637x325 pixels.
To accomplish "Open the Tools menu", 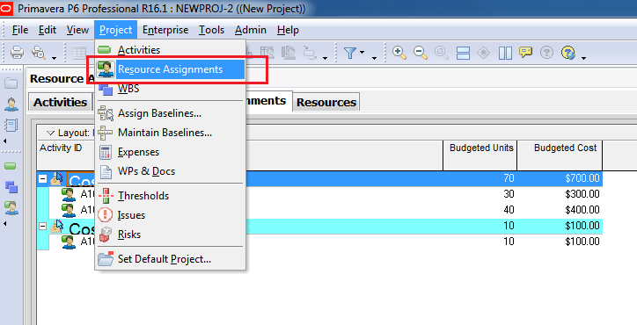I will 212,30.
